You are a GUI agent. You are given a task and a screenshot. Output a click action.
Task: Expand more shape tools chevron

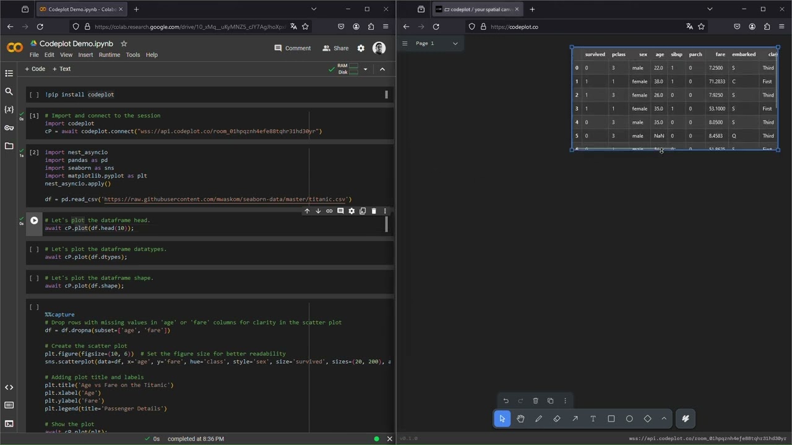(x=664, y=418)
